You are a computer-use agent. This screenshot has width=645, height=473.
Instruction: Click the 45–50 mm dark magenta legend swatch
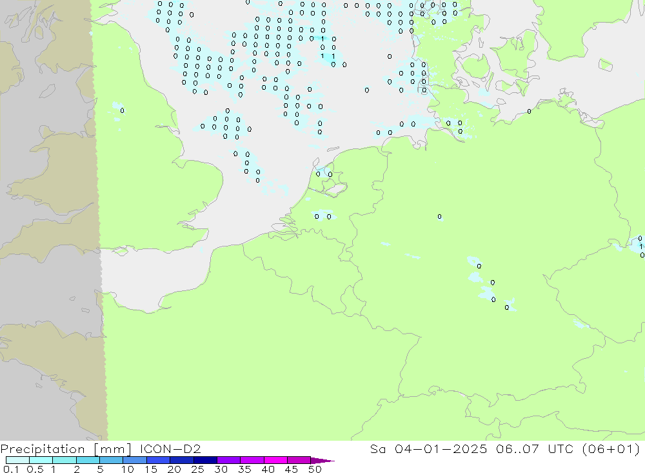pyautogui.click(x=299, y=460)
